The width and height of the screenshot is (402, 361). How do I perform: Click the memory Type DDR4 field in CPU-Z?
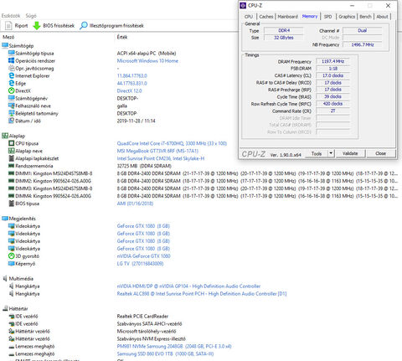[x=284, y=30]
